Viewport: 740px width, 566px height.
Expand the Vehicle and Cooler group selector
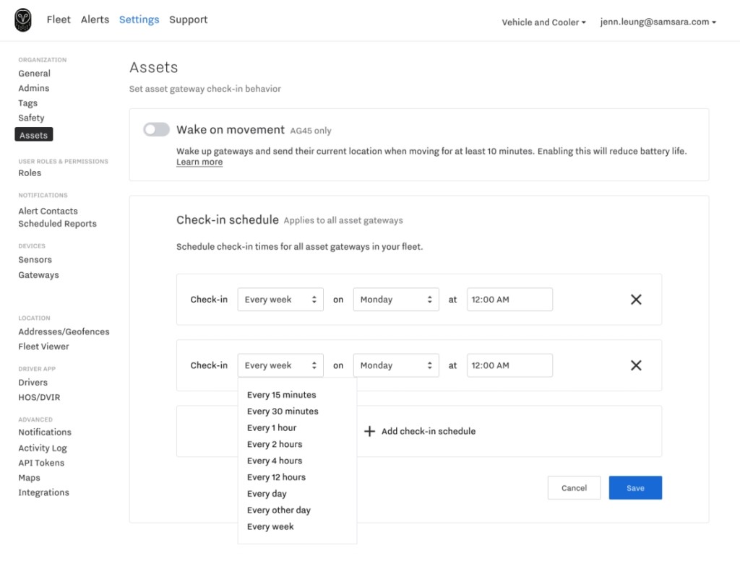tap(543, 22)
